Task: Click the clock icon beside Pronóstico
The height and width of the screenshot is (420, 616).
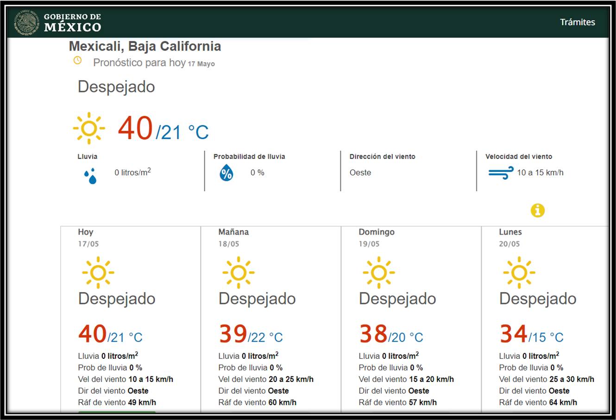Action: [77, 61]
